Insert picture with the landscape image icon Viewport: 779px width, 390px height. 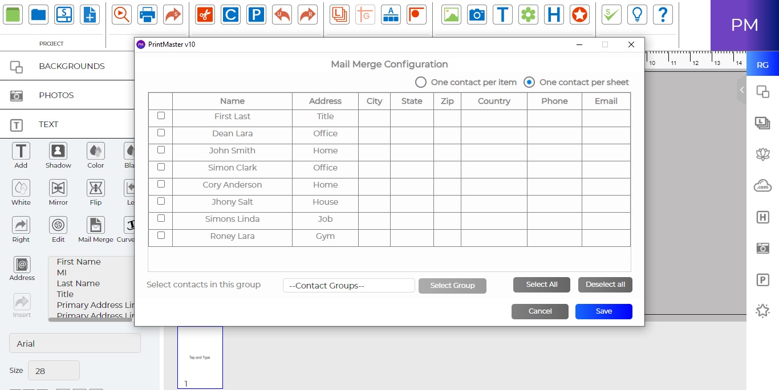[x=451, y=15]
